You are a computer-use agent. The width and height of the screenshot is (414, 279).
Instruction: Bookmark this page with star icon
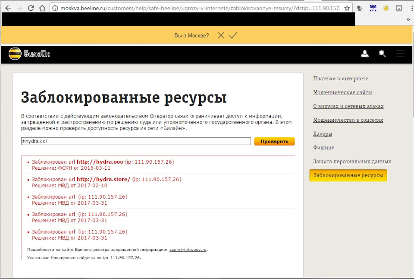tap(347, 8)
